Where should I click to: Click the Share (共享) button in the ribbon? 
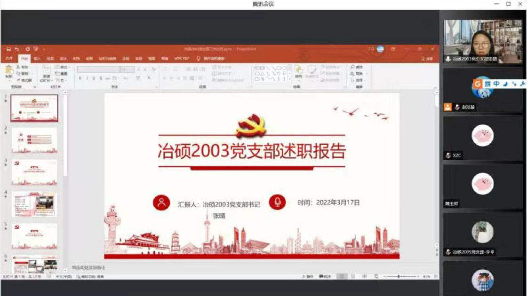[427, 59]
